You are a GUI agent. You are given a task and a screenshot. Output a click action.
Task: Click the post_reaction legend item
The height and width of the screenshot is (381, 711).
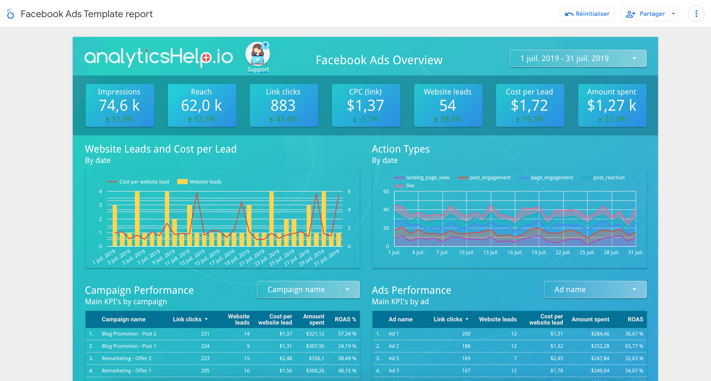tap(603, 177)
